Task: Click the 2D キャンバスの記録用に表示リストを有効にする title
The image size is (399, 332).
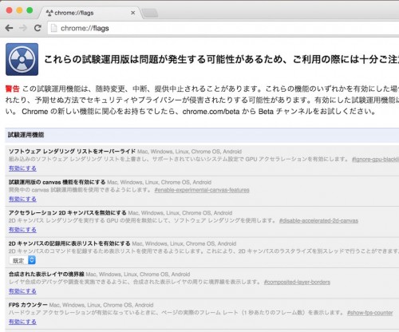Action: 69,243
